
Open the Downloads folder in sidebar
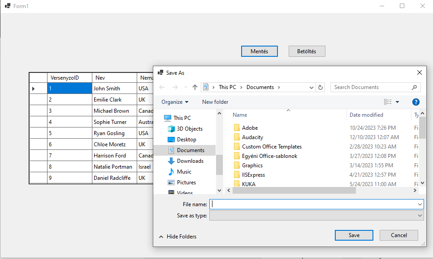pyautogui.click(x=190, y=161)
